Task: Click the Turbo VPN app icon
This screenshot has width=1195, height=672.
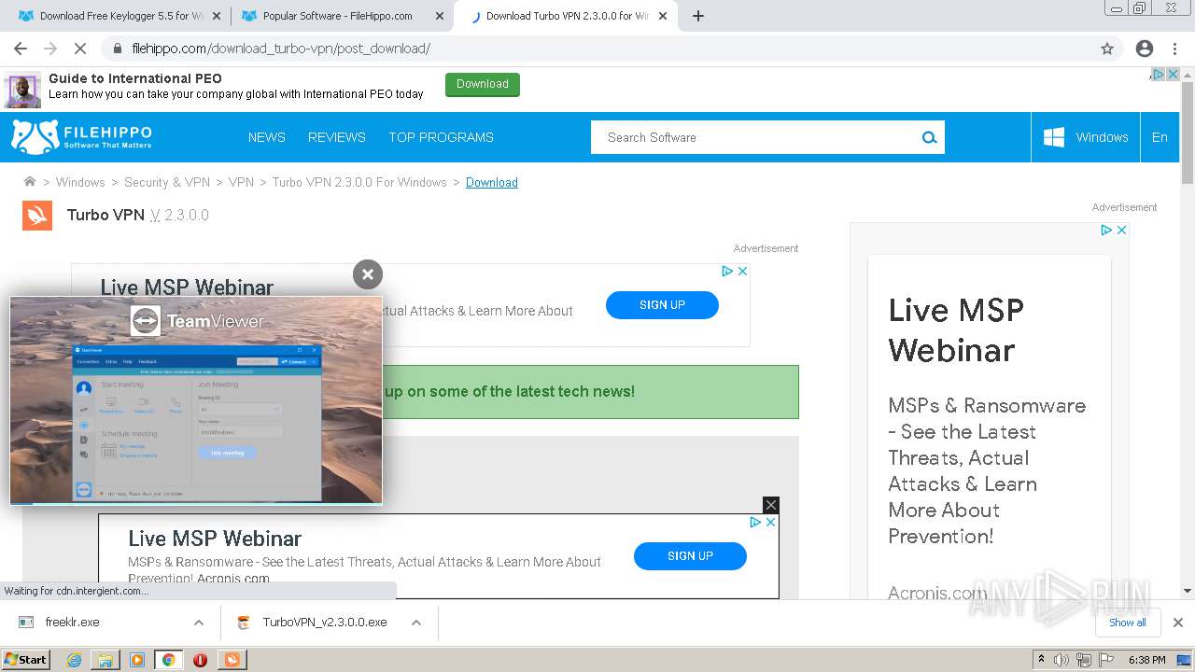Action: pyautogui.click(x=37, y=215)
